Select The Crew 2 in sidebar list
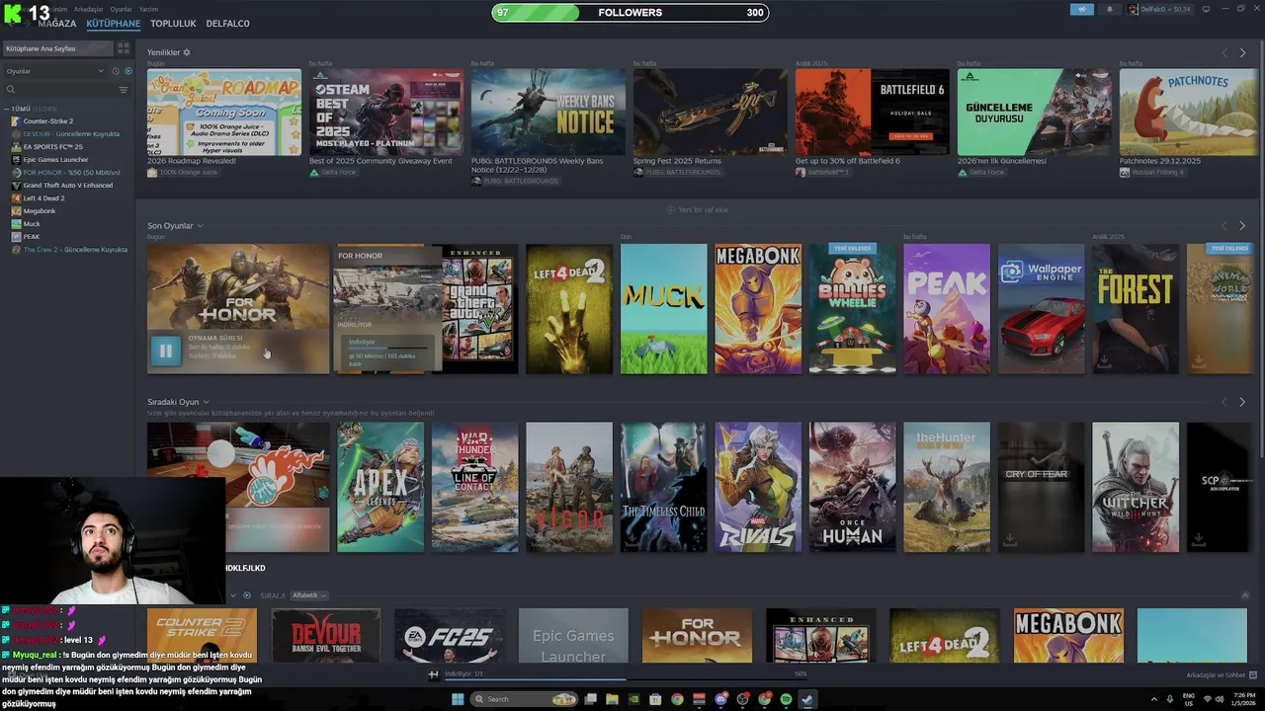The width and height of the screenshot is (1265, 711). click(x=67, y=250)
